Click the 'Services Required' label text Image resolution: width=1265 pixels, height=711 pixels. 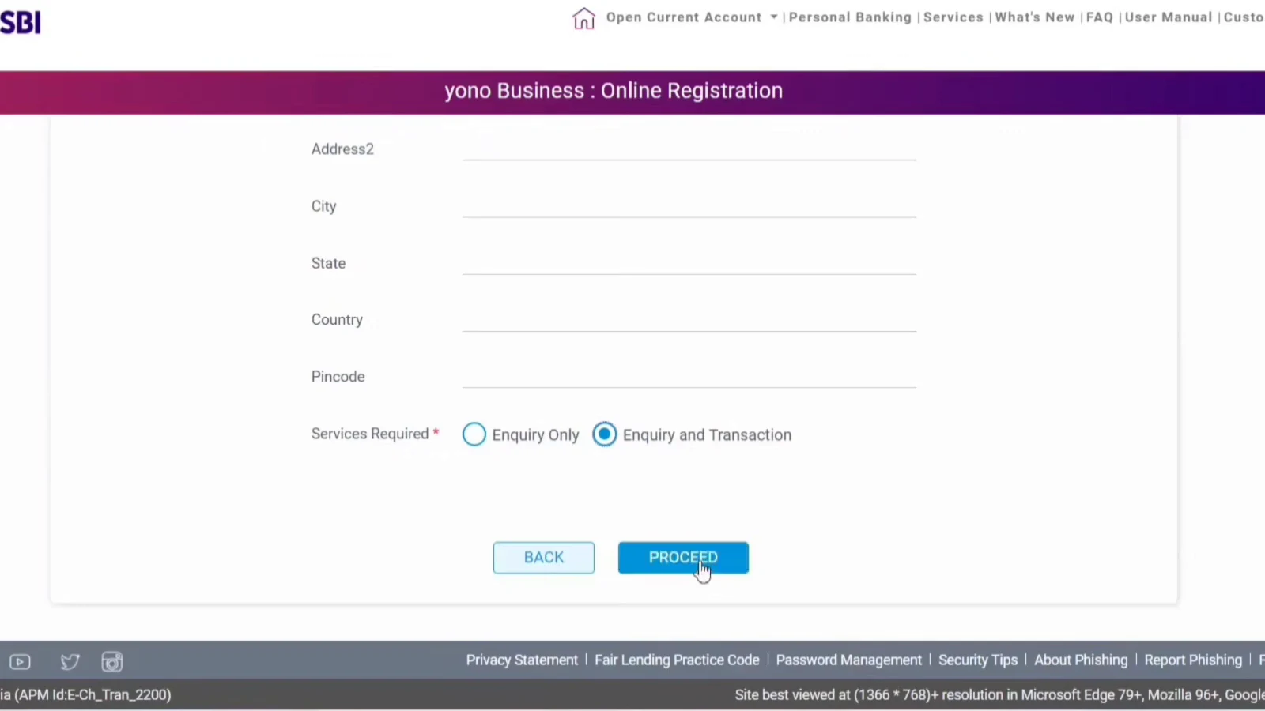tap(369, 434)
